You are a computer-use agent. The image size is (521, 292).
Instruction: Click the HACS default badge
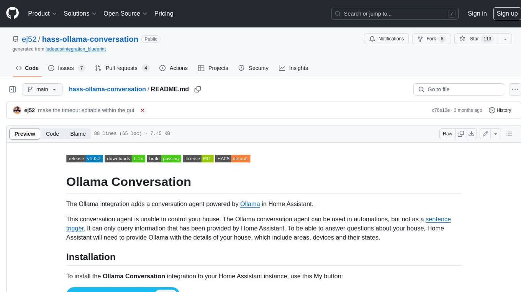pos(233,159)
